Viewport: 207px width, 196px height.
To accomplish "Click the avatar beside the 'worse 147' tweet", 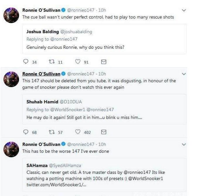I will [x=11, y=149].
